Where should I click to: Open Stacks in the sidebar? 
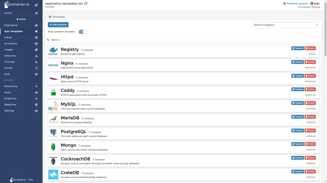click(x=8, y=38)
